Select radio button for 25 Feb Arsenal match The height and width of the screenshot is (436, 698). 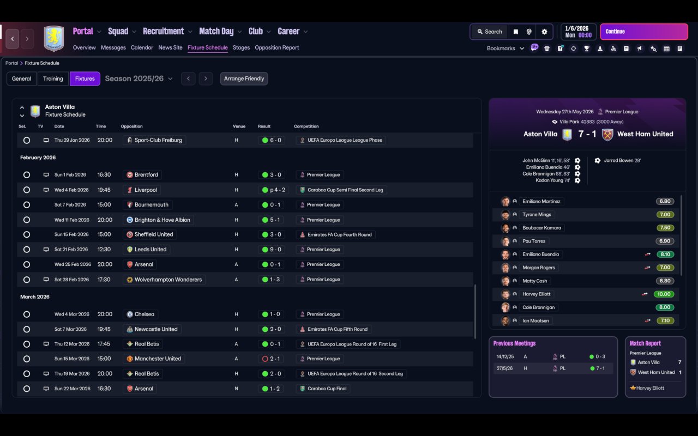26,264
